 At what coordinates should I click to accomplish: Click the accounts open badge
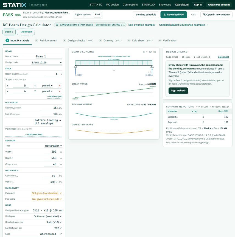click(x=39, y=5)
